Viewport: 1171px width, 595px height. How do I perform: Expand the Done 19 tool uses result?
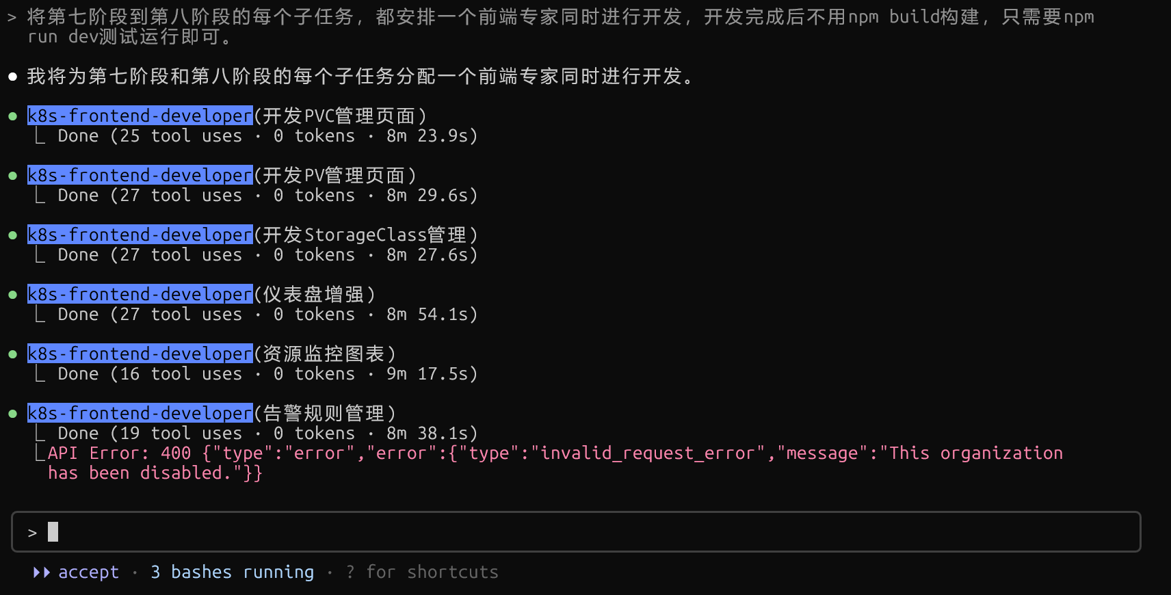pos(267,434)
